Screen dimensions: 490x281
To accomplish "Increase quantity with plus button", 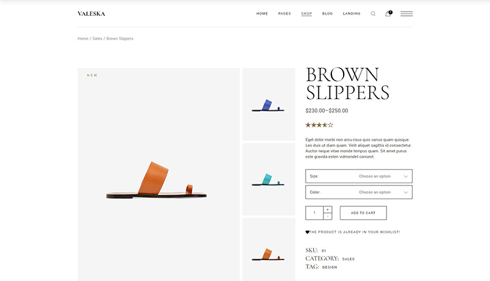I will [x=328, y=209].
